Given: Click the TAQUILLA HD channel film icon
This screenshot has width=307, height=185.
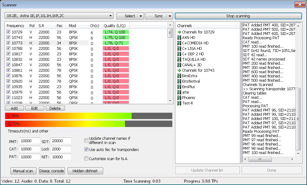Looking at the screenshot, I should (x=179, y=59).
